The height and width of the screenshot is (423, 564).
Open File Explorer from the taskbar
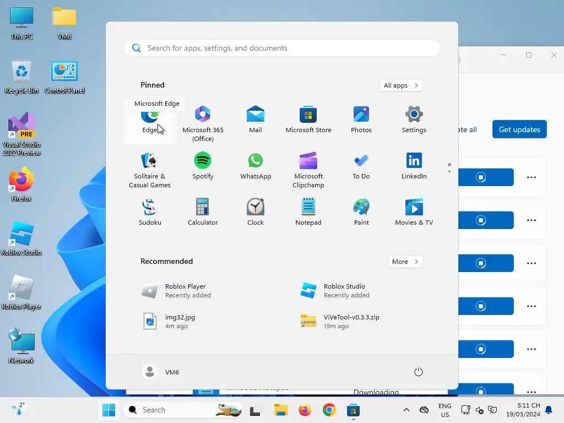click(280, 410)
